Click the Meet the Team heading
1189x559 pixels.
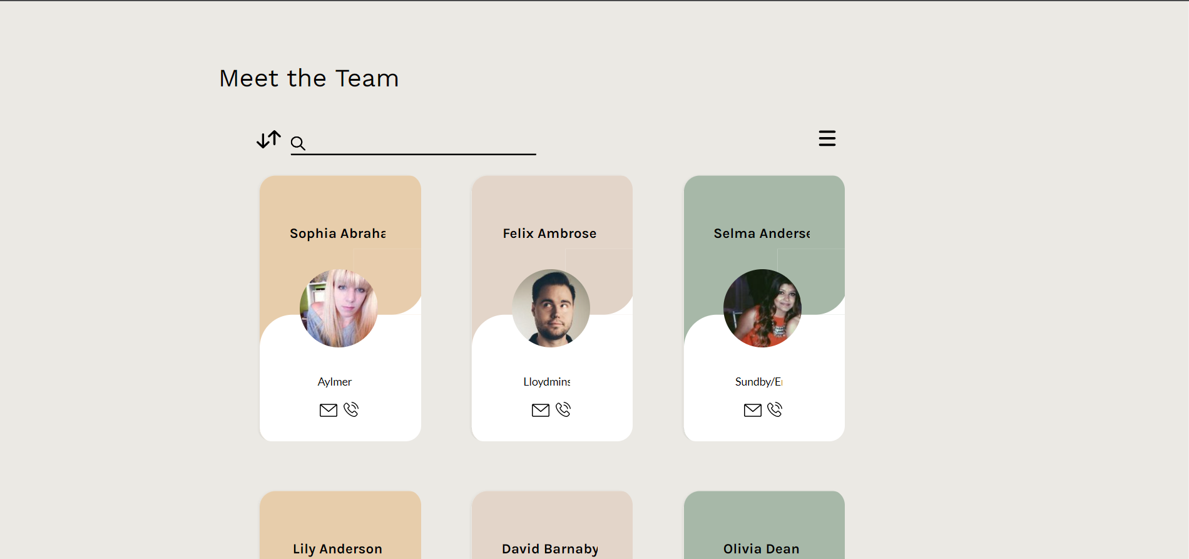point(309,78)
